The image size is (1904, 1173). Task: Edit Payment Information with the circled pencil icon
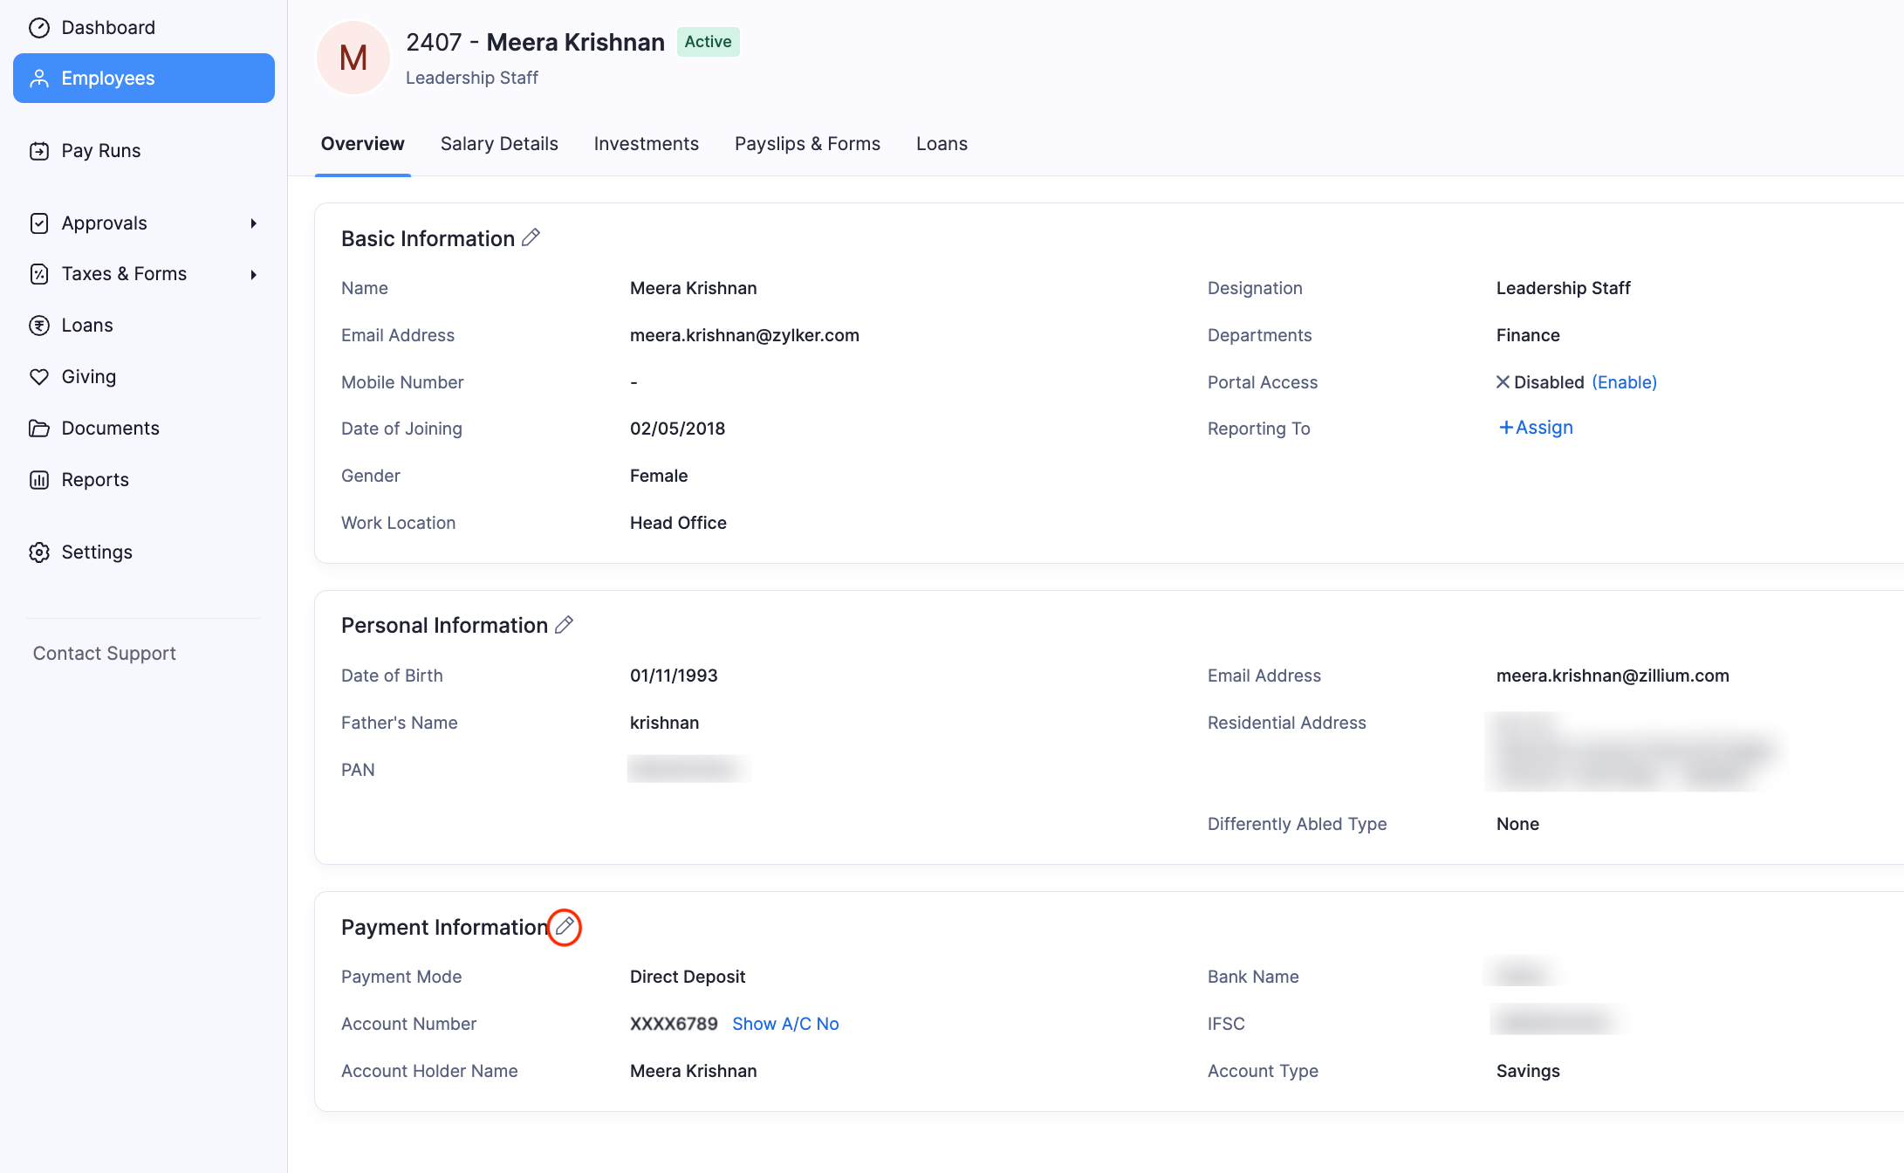click(564, 927)
